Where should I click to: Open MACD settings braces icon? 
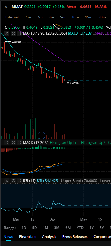[19, 142]
